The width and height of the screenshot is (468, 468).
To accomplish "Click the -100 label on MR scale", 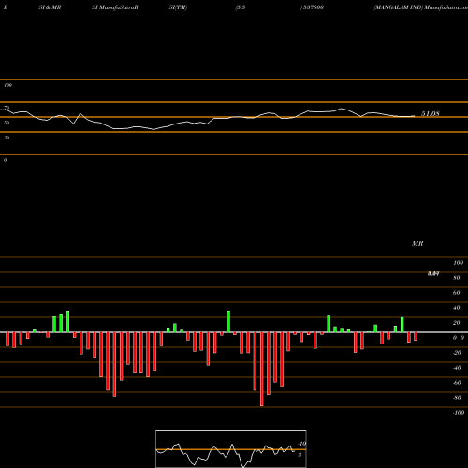I will click(458, 413).
